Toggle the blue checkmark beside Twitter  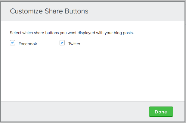tap(62, 43)
